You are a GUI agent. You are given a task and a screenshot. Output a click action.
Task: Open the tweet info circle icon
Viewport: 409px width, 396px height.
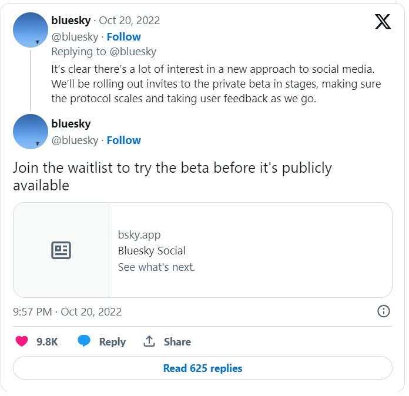coord(383,311)
